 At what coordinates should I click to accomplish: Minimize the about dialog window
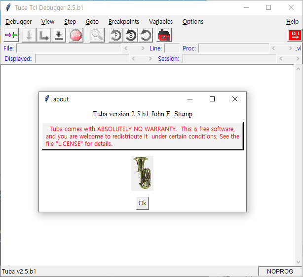point(190,99)
